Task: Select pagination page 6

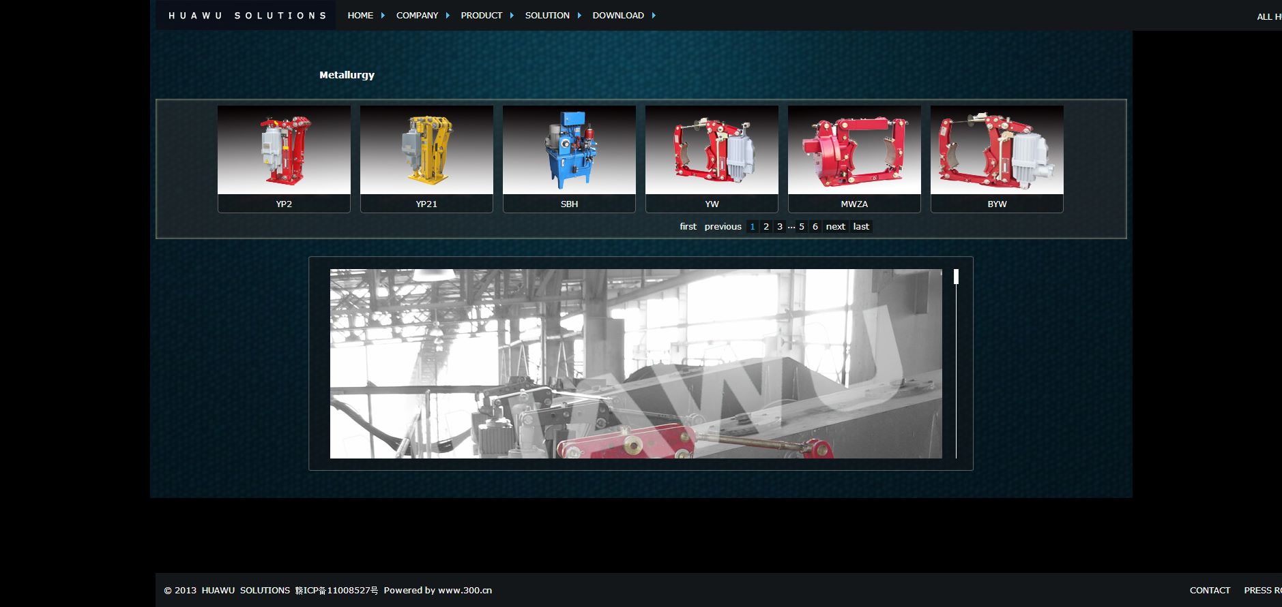Action: pos(815,227)
